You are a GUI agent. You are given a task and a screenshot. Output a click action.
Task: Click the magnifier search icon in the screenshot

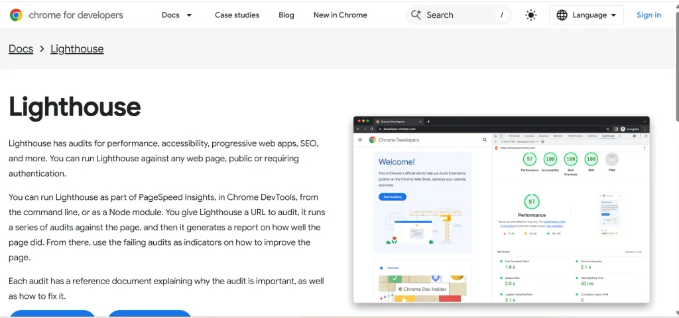pos(485,140)
